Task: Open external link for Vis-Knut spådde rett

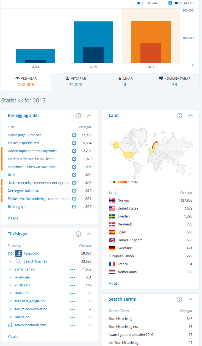Action: point(74,143)
